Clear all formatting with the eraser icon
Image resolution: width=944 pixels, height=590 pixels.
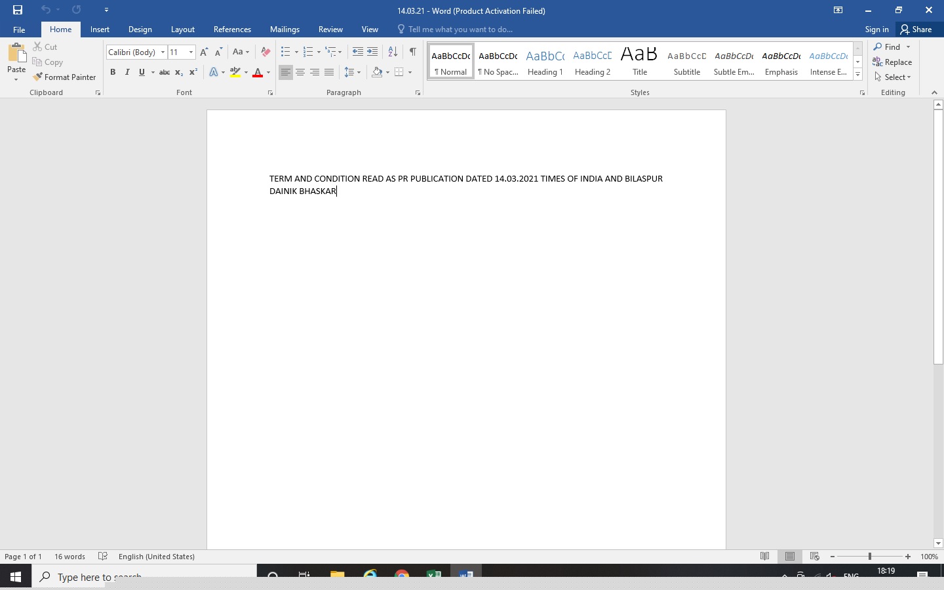[265, 52]
